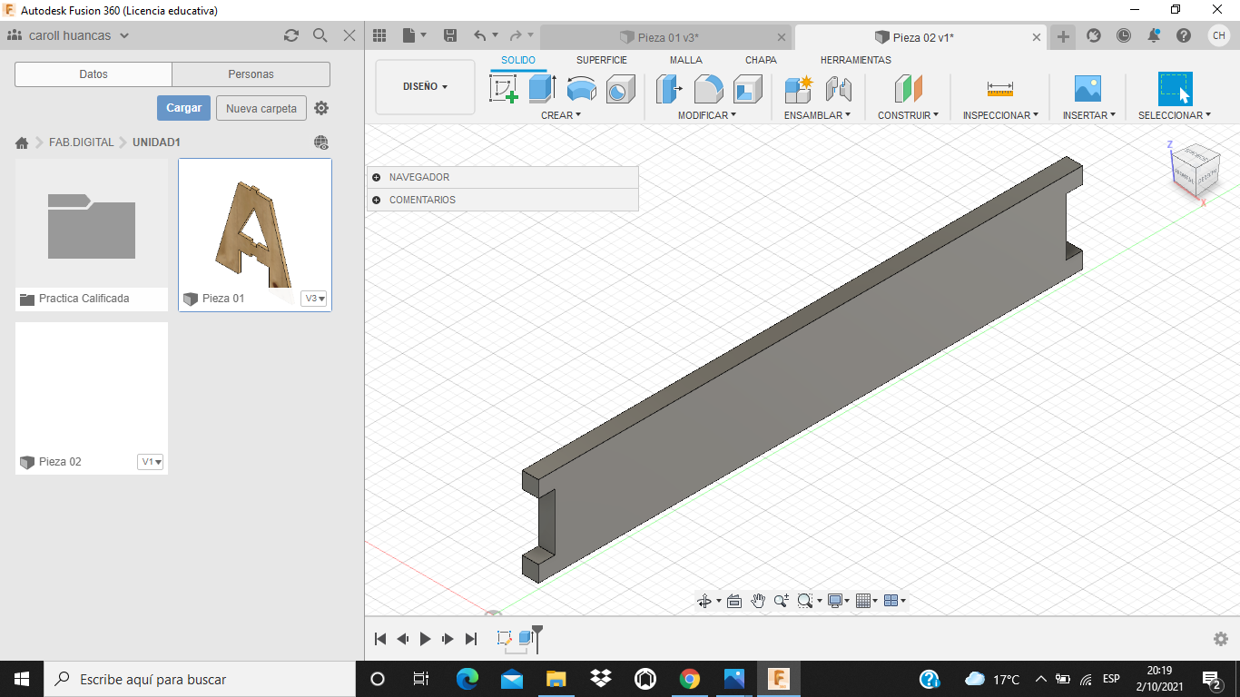Switch to the Personas toggle tab
The image size is (1240, 697).
(251, 74)
